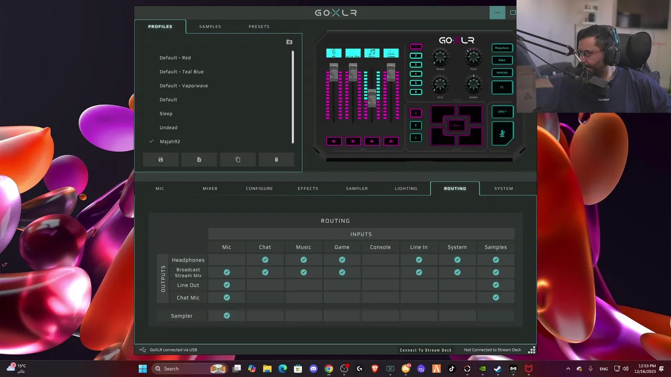
Task: Select the Music channel display with note icon
Action: pyautogui.click(x=372, y=53)
